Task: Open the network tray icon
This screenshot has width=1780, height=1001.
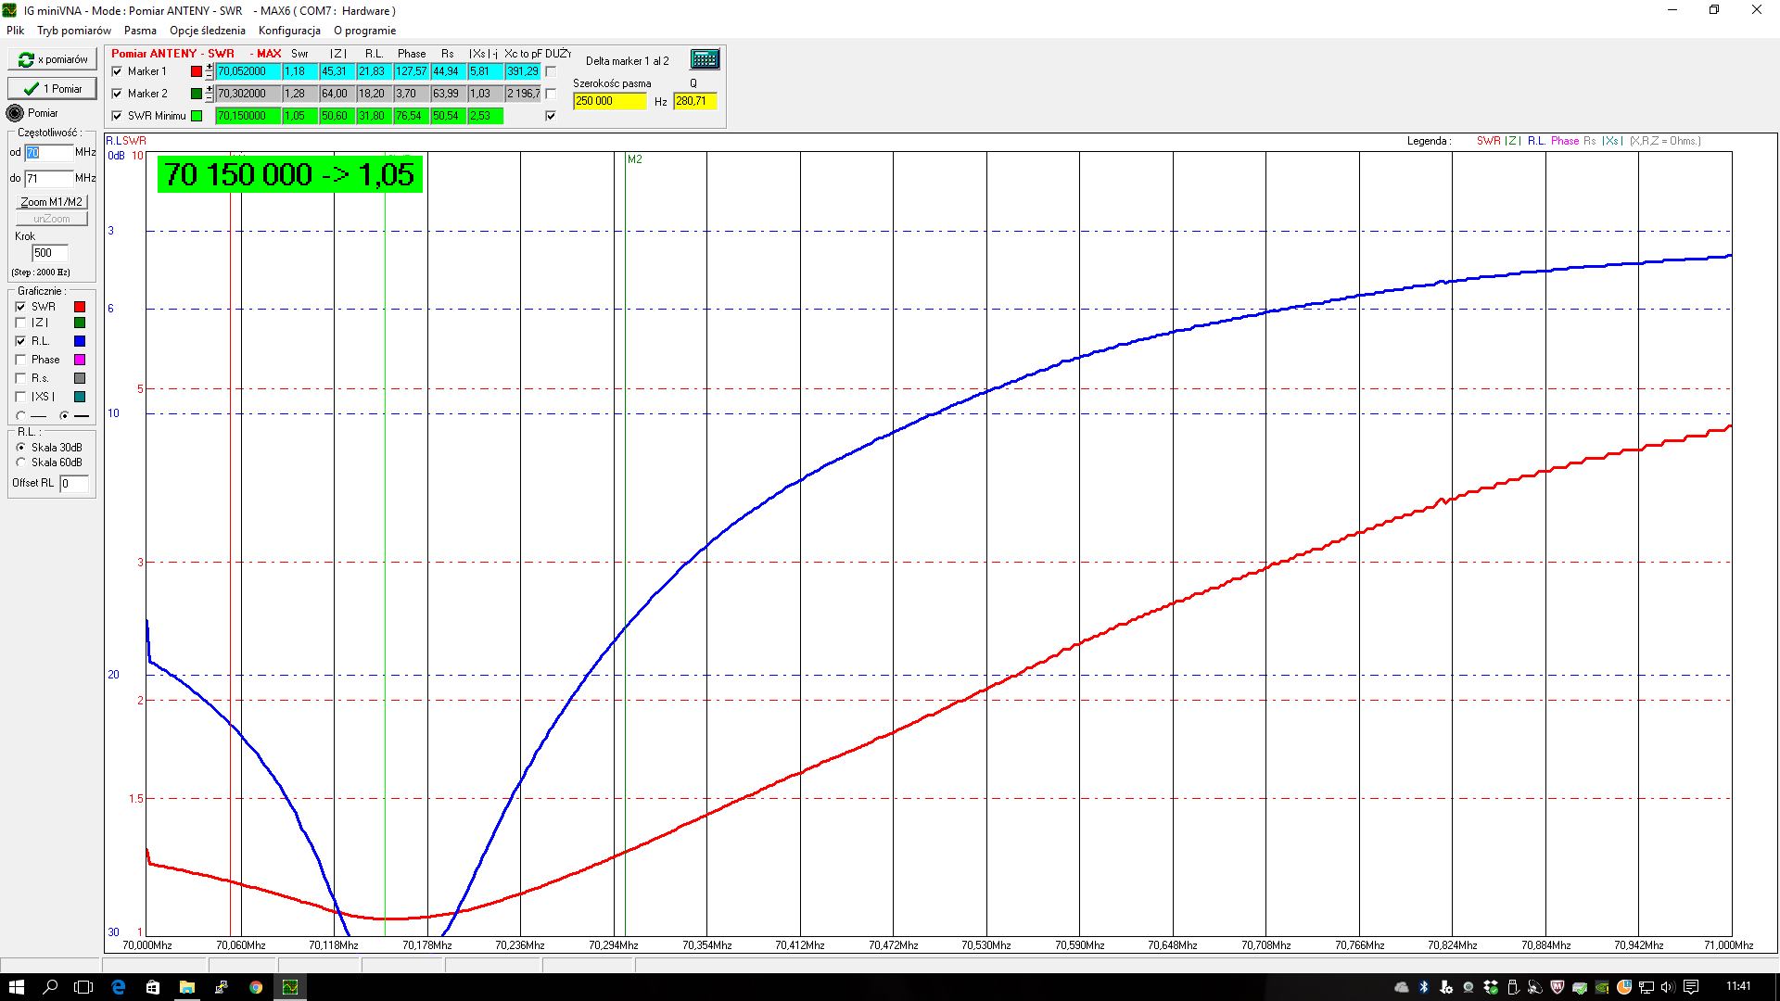Action: click(x=1646, y=987)
